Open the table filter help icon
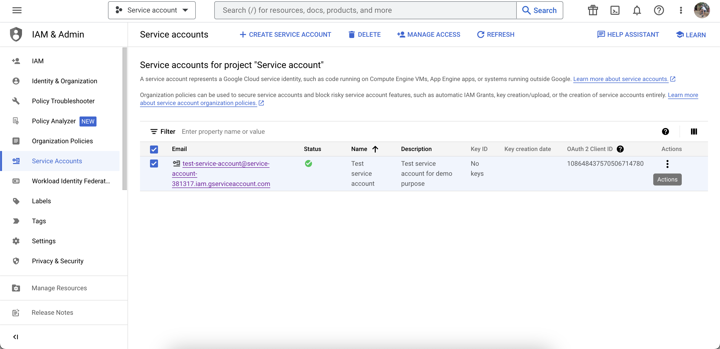 (x=665, y=131)
